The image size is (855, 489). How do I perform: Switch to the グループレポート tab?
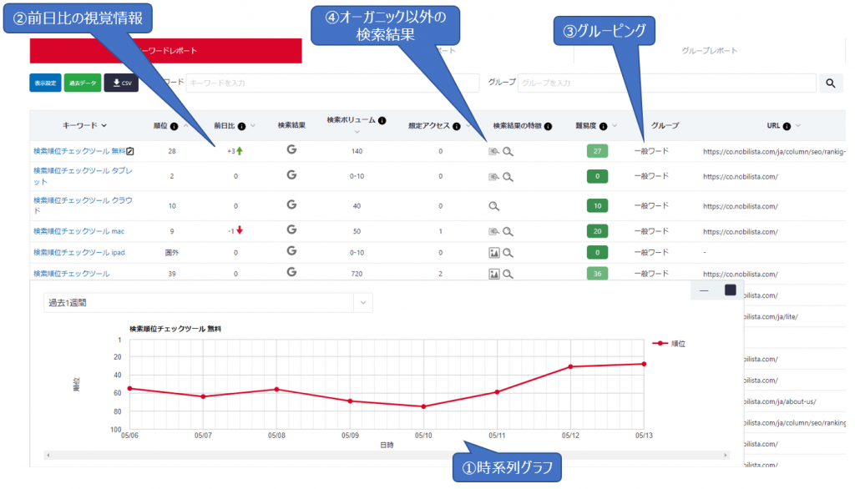[x=709, y=51]
